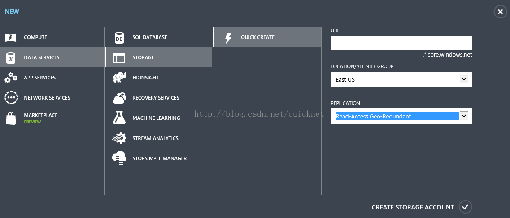Focus the URL input field

[x=401, y=43]
